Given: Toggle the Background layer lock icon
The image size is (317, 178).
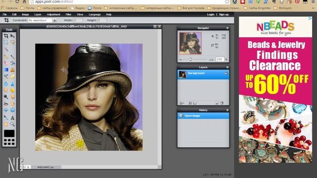Looking at the screenshot, I should (x=226, y=73).
